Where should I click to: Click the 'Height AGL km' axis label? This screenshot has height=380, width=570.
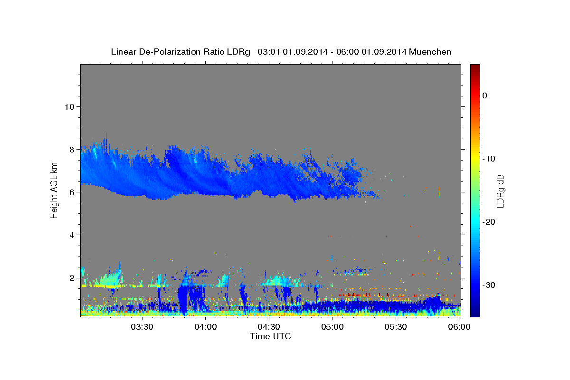(x=55, y=190)
